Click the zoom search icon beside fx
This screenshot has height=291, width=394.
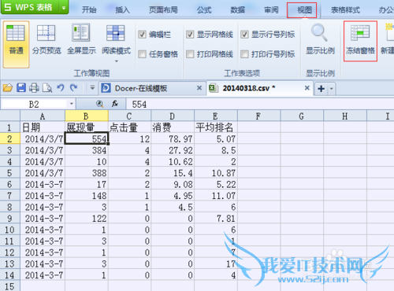tap(100, 104)
